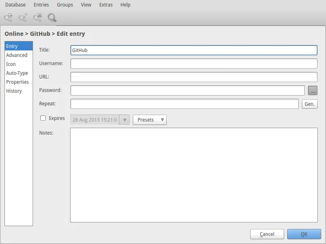Screen dimensions: 326x244
Task: Click the delete entry key icon
Action: (x=37, y=17)
